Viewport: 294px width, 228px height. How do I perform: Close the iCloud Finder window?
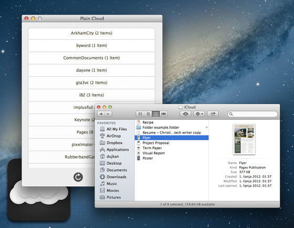[99, 107]
